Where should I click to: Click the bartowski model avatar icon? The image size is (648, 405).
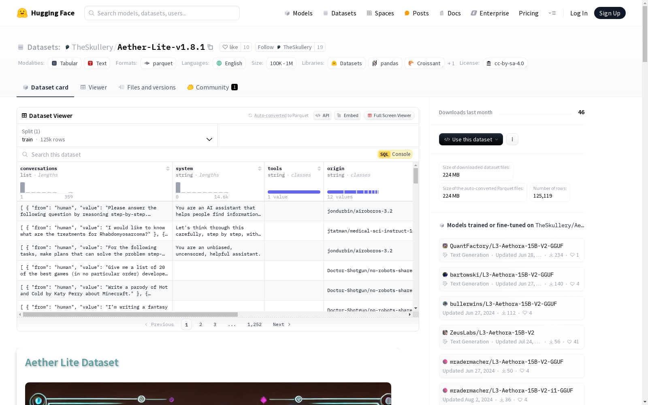445,275
